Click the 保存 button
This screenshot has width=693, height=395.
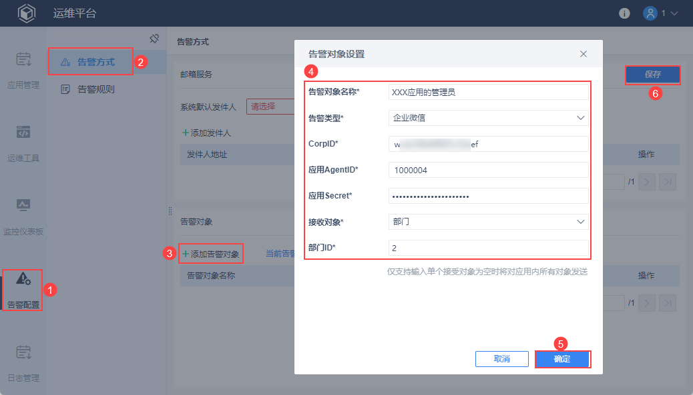click(652, 75)
